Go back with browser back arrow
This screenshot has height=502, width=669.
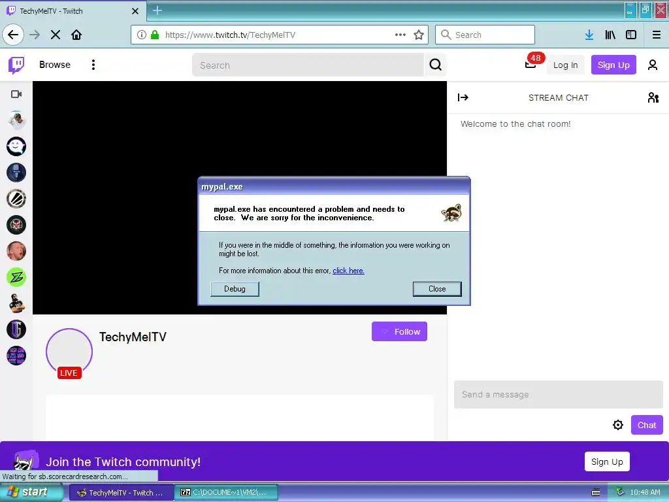pos(13,35)
